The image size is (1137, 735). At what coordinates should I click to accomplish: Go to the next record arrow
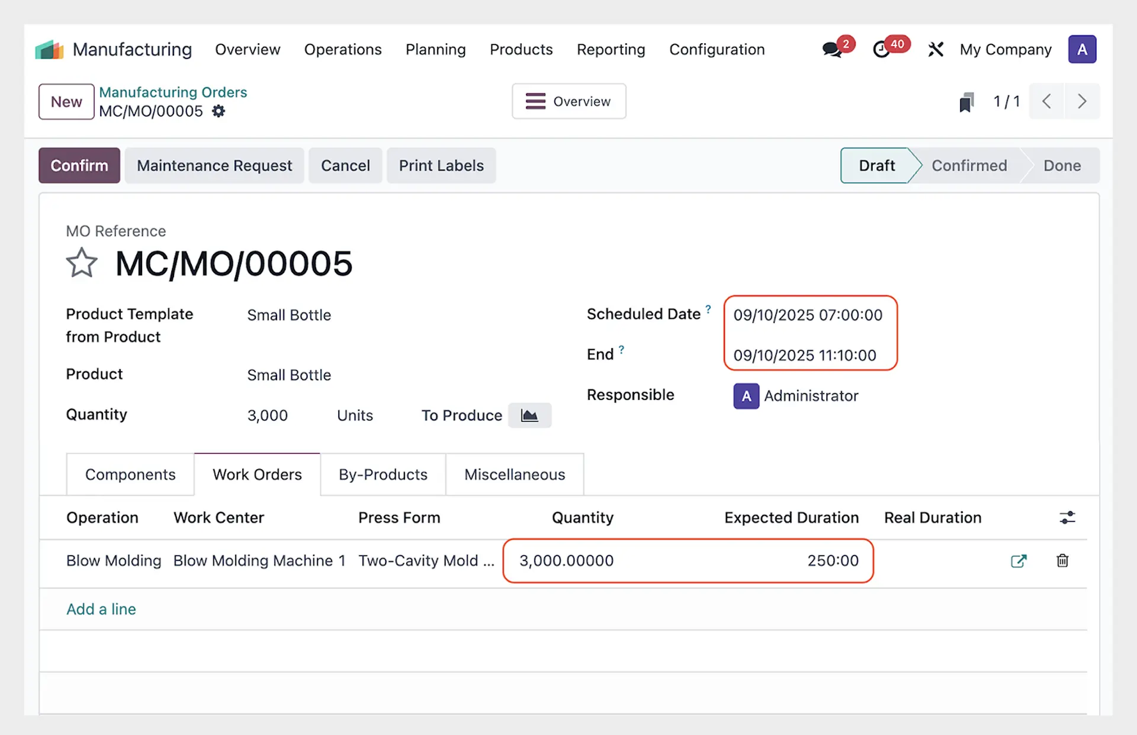[1082, 102]
